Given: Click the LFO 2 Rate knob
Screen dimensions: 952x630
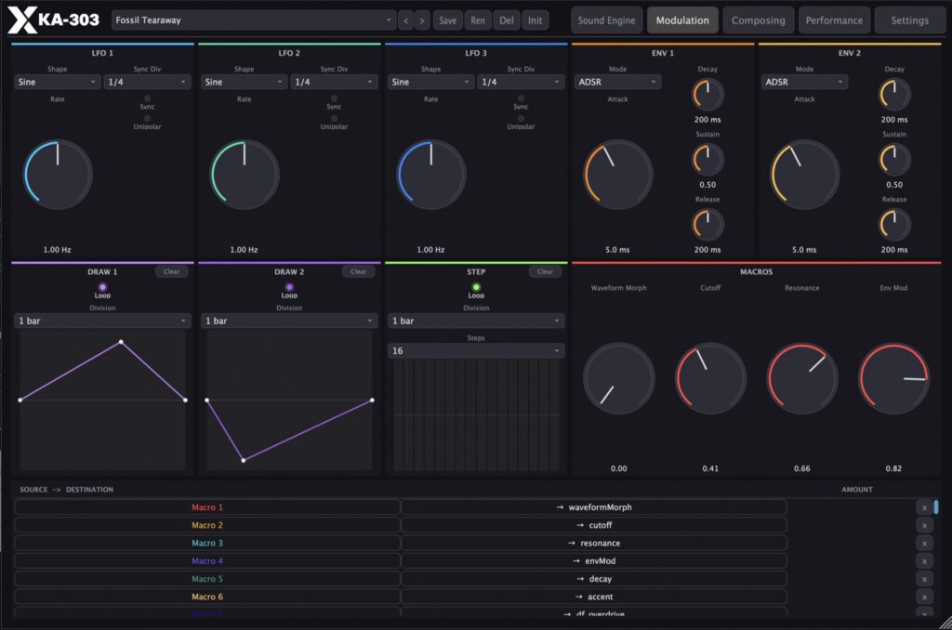Looking at the screenshot, I should click(x=245, y=175).
